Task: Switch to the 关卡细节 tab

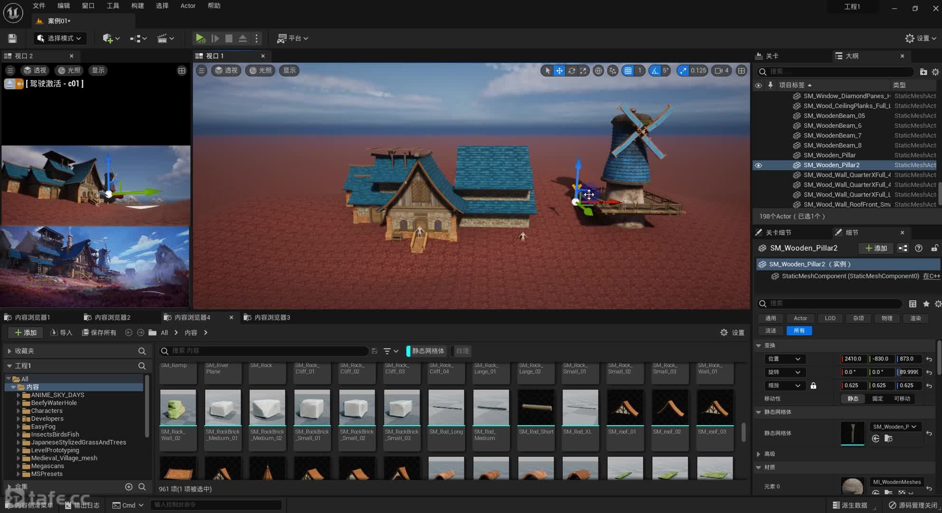Action: [x=779, y=232]
